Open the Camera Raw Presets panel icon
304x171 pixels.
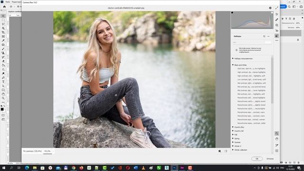click(x=276, y=36)
